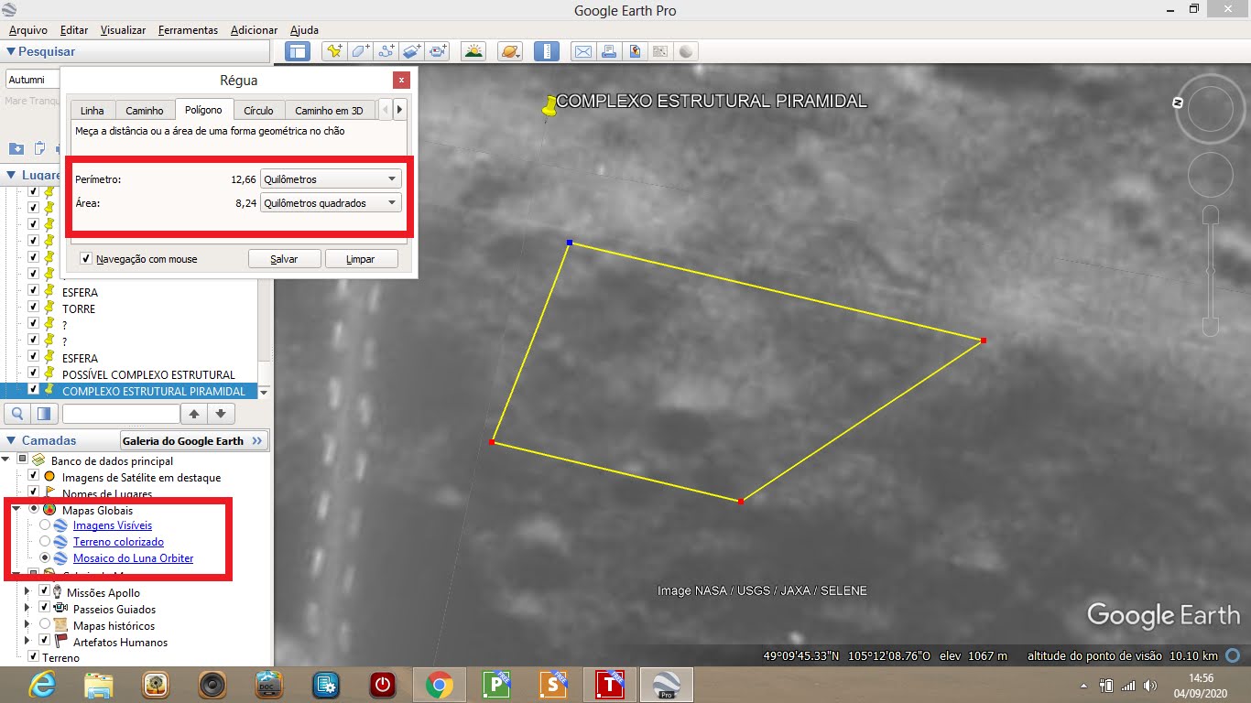Click the ruler tool icon
This screenshot has height=703, width=1251.
[546, 51]
